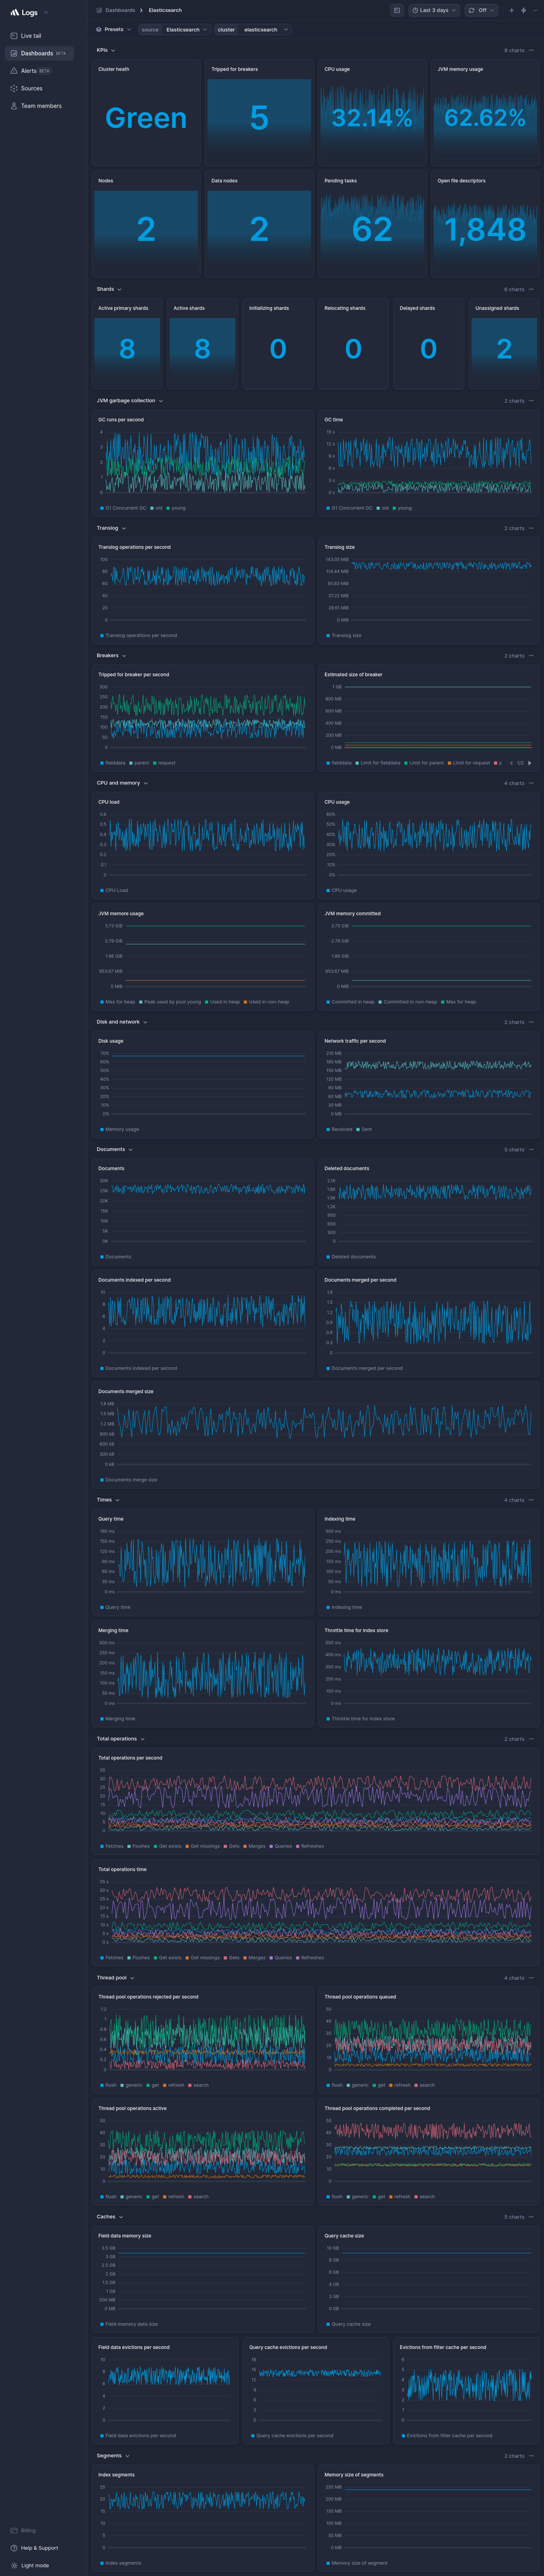The height and width of the screenshot is (2576, 544).
Task: Click the Elasticsearch breadcrumb title
Action: tap(165, 10)
